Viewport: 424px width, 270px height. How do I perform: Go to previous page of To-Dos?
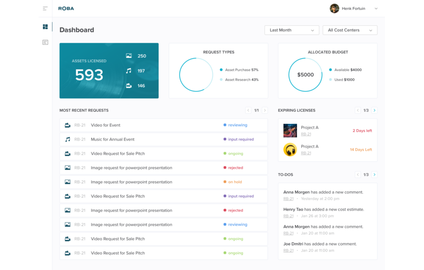pos(358,175)
